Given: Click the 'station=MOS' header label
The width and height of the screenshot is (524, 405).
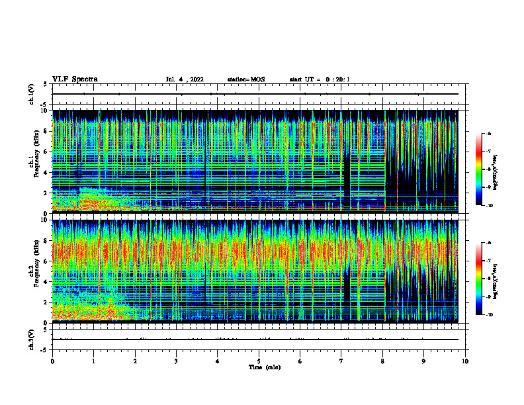Looking at the screenshot, I should tap(246, 79).
